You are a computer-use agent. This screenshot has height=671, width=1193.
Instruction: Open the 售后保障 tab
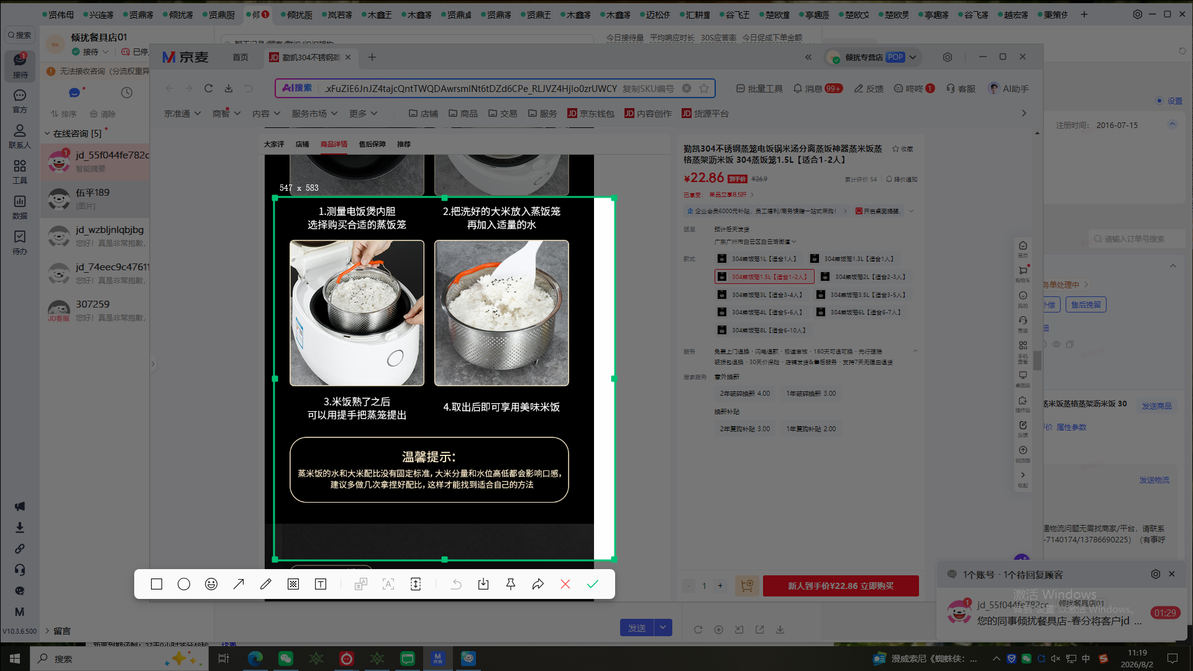(372, 144)
